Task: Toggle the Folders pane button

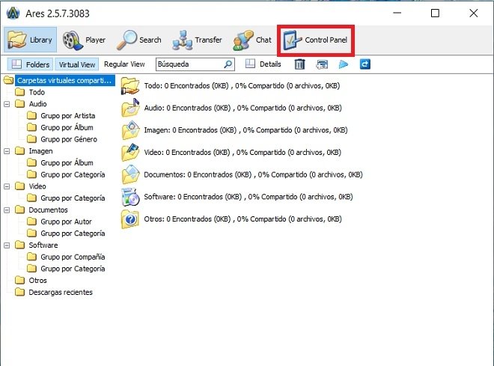Action: pos(30,64)
